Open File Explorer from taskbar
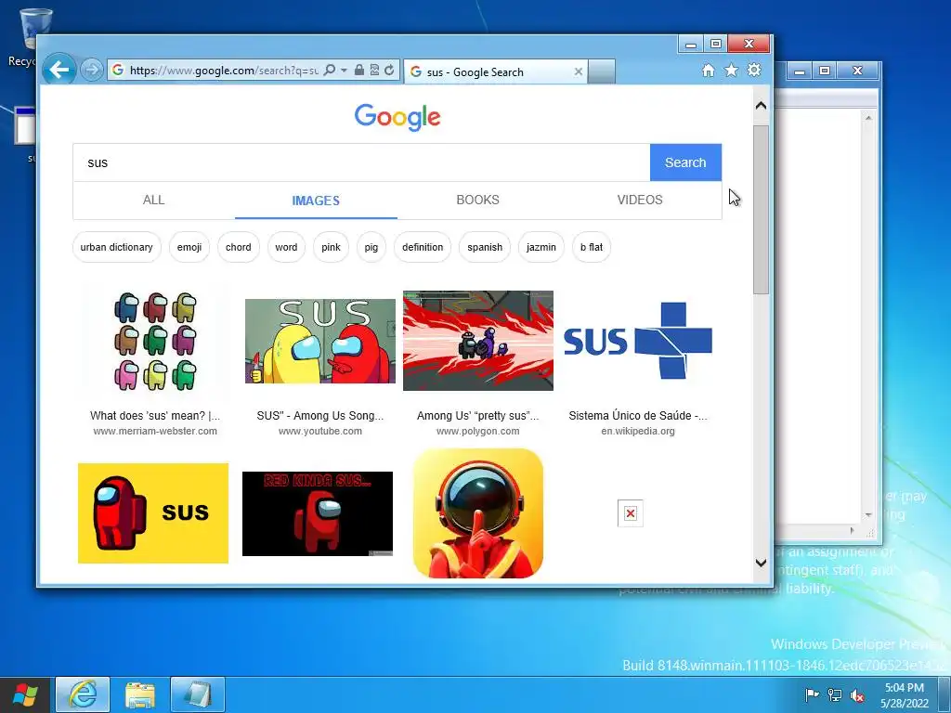951x713 pixels. tap(140, 694)
